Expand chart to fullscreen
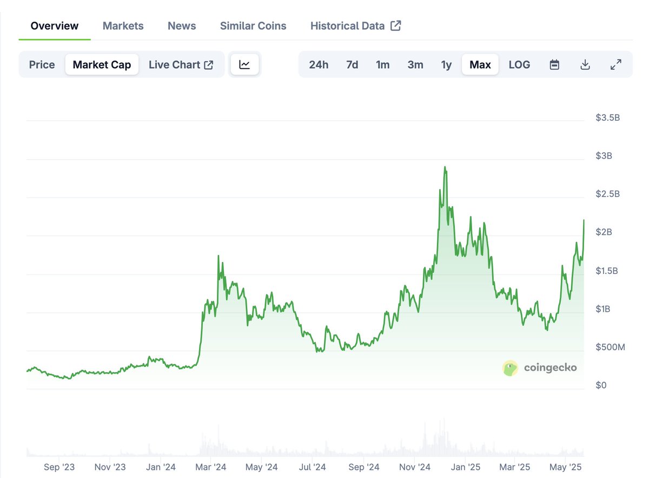Viewport: 649px width, 478px height. coord(615,64)
